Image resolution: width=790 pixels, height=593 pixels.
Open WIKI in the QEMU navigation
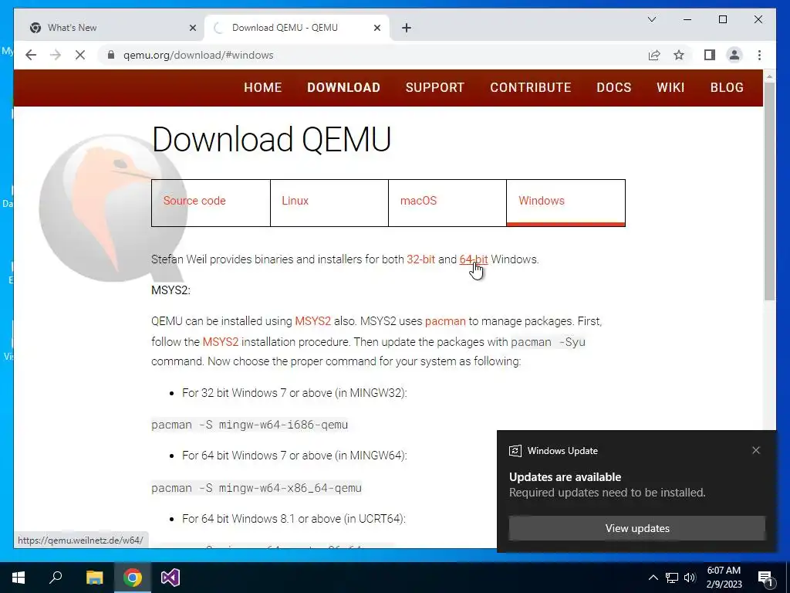[x=670, y=88]
